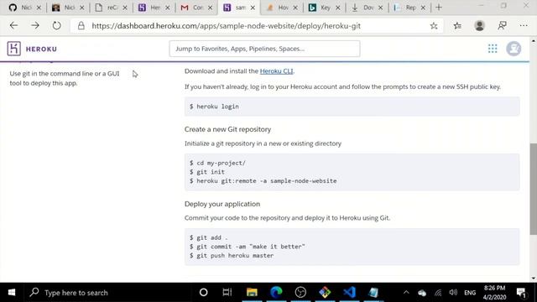Open File Explorer from the taskbar

[252, 293]
